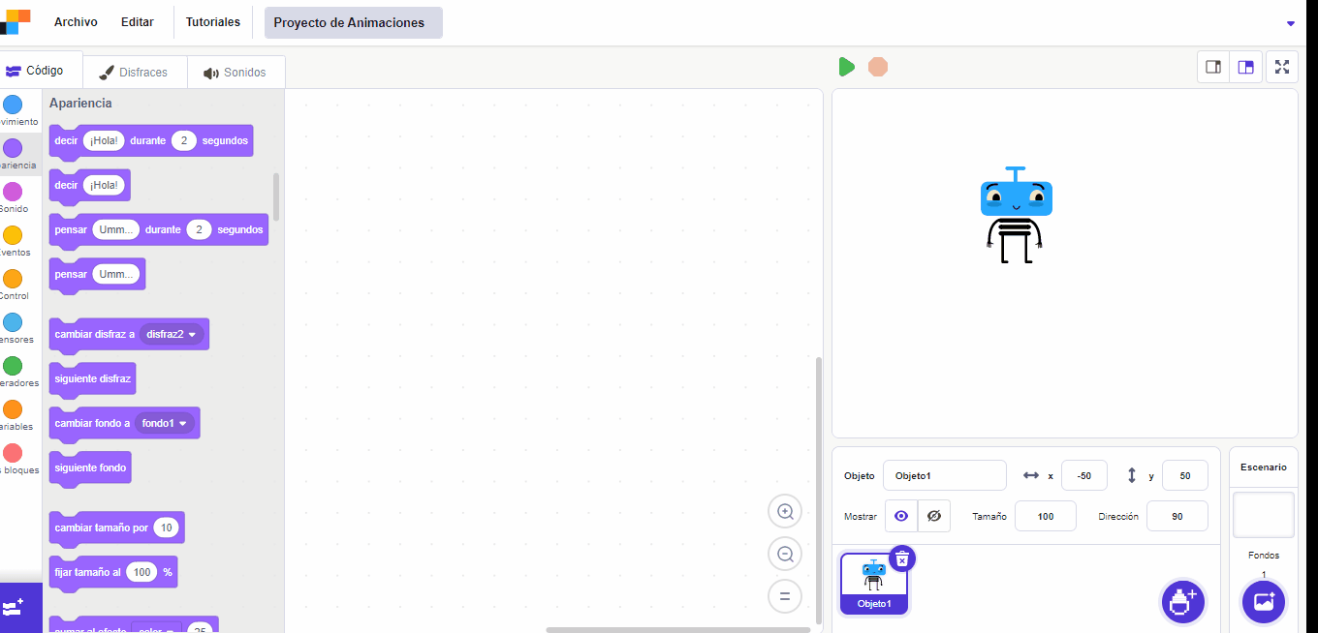The height and width of the screenshot is (633, 1318).
Task: Click the red stop button
Action: 878,67
